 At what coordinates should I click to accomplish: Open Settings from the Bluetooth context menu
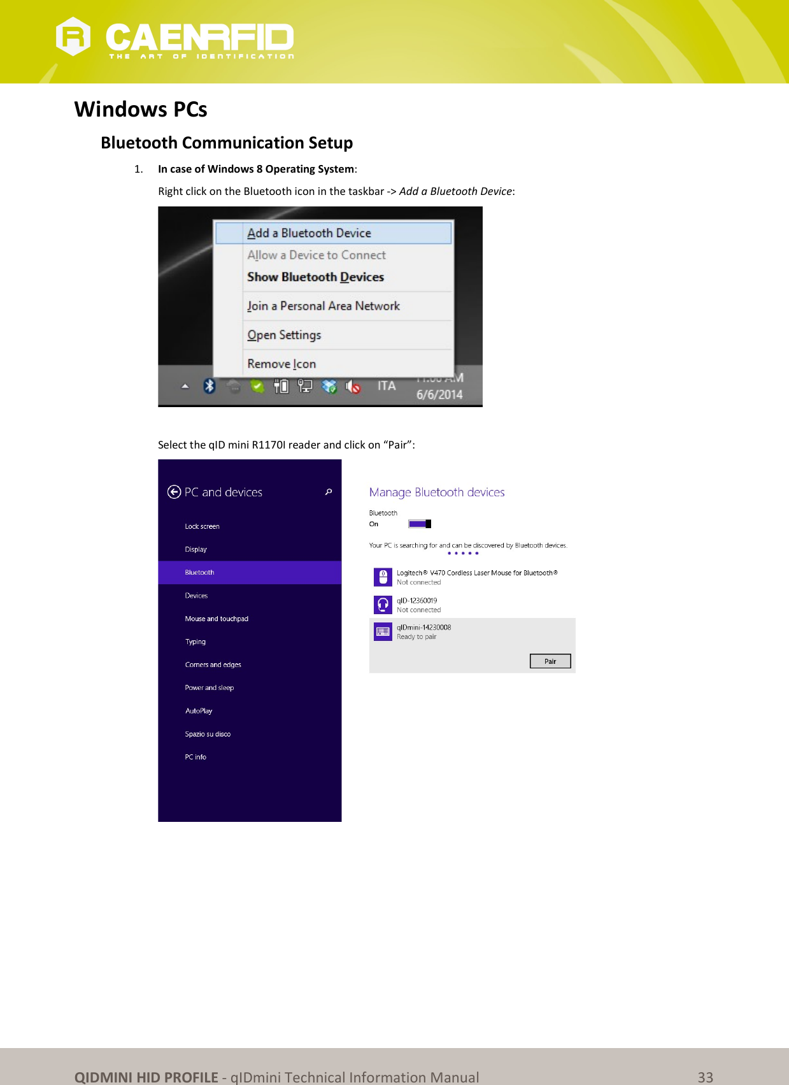click(x=333, y=335)
